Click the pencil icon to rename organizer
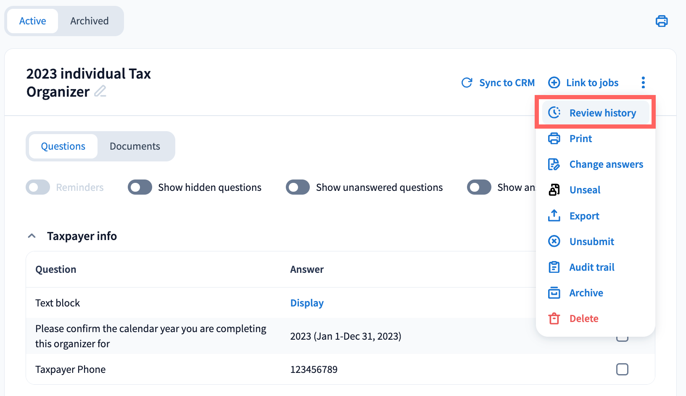The height and width of the screenshot is (396, 686). [x=100, y=91]
